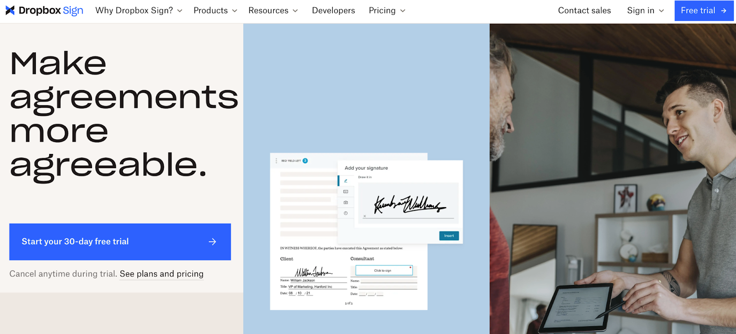Click the arrow on the Free trial button
Screen dimensions: 736x334
tap(724, 11)
